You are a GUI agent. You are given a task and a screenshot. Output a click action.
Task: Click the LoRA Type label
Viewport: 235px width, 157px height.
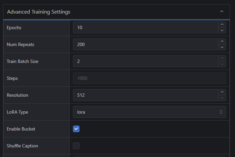[17, 112]
